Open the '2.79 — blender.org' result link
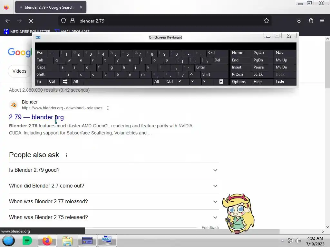Viewport: 330px width, 247px height. tap(36, 117)
